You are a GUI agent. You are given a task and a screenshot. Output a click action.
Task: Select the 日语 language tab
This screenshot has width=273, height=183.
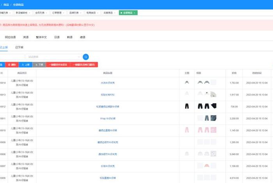point(57,37)
